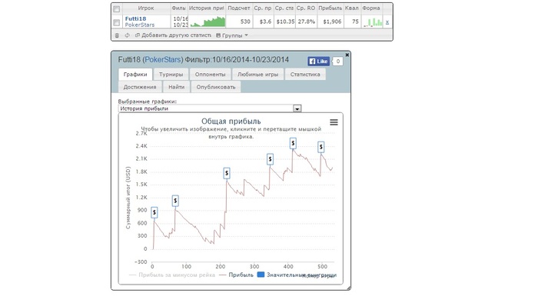538x303 pixels.
Task: Click the refresh icon below the player table
Action: (x=128, y=35)
